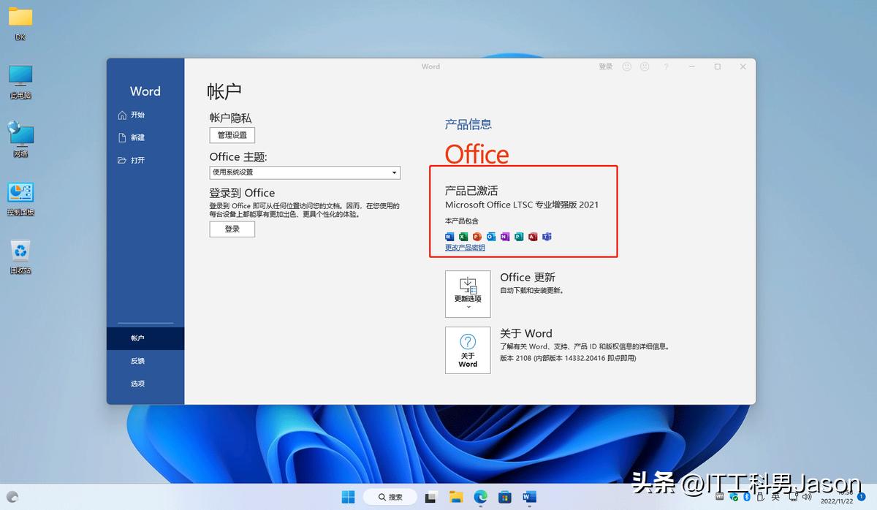Open Microsoft Edge from the taskbar

tap(480, 497)
